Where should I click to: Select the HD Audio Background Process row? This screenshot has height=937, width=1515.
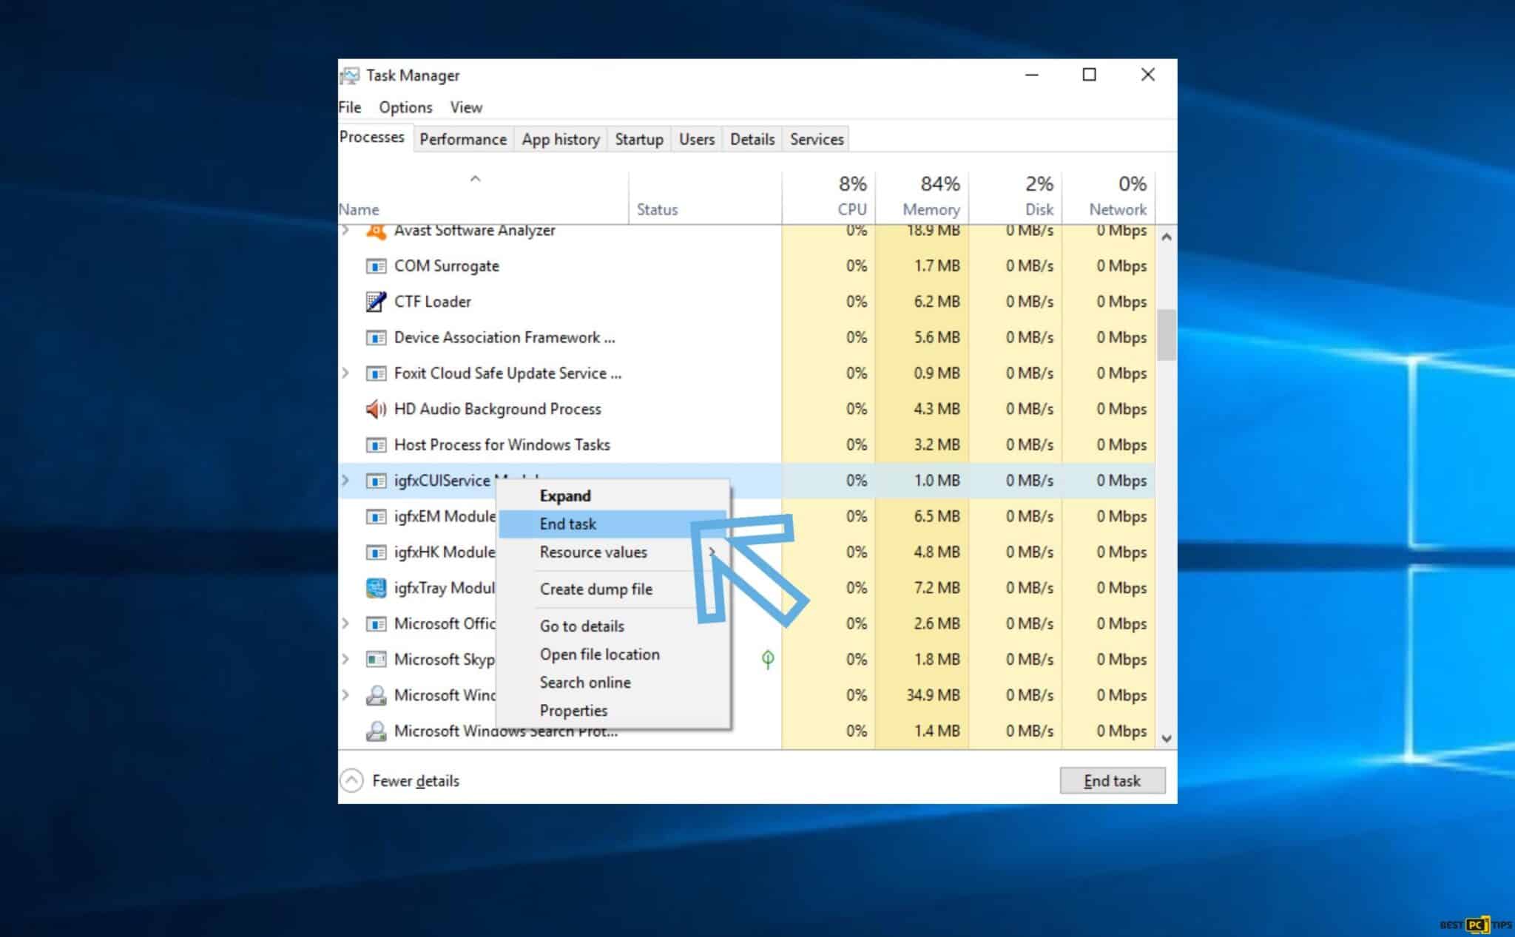point(746,409)
